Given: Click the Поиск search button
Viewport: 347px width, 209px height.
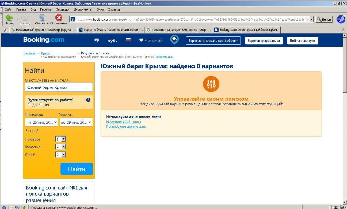Looking at the screenshot, I should click(324, 19).
